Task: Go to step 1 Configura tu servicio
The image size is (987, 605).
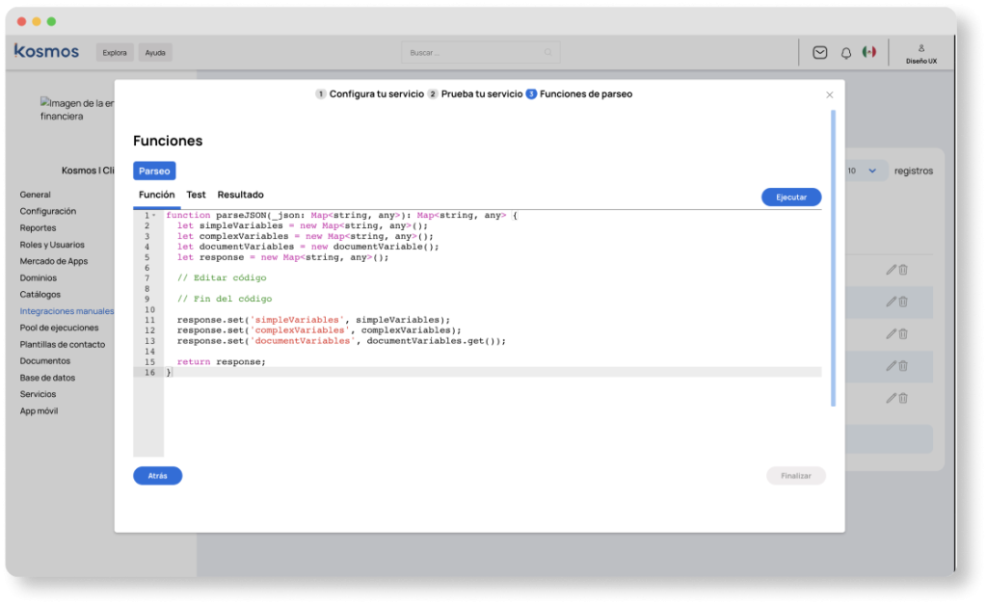Action: (x=369, y=93)
